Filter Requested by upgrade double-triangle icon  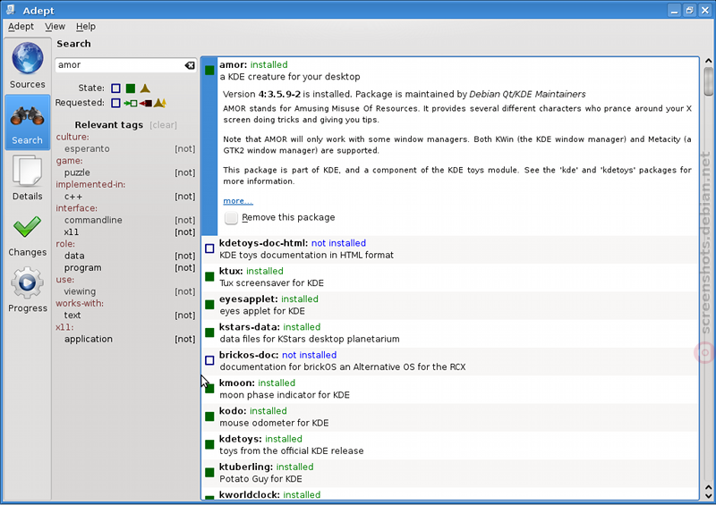[160, 103]
